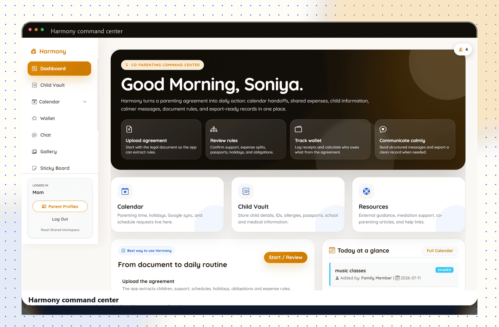Image resolution: width=499 pixels, height=327 pixels.
Task: Click the Co-Parenting Command Center badge
Action: pyautogui.click(x=162, y=65)
